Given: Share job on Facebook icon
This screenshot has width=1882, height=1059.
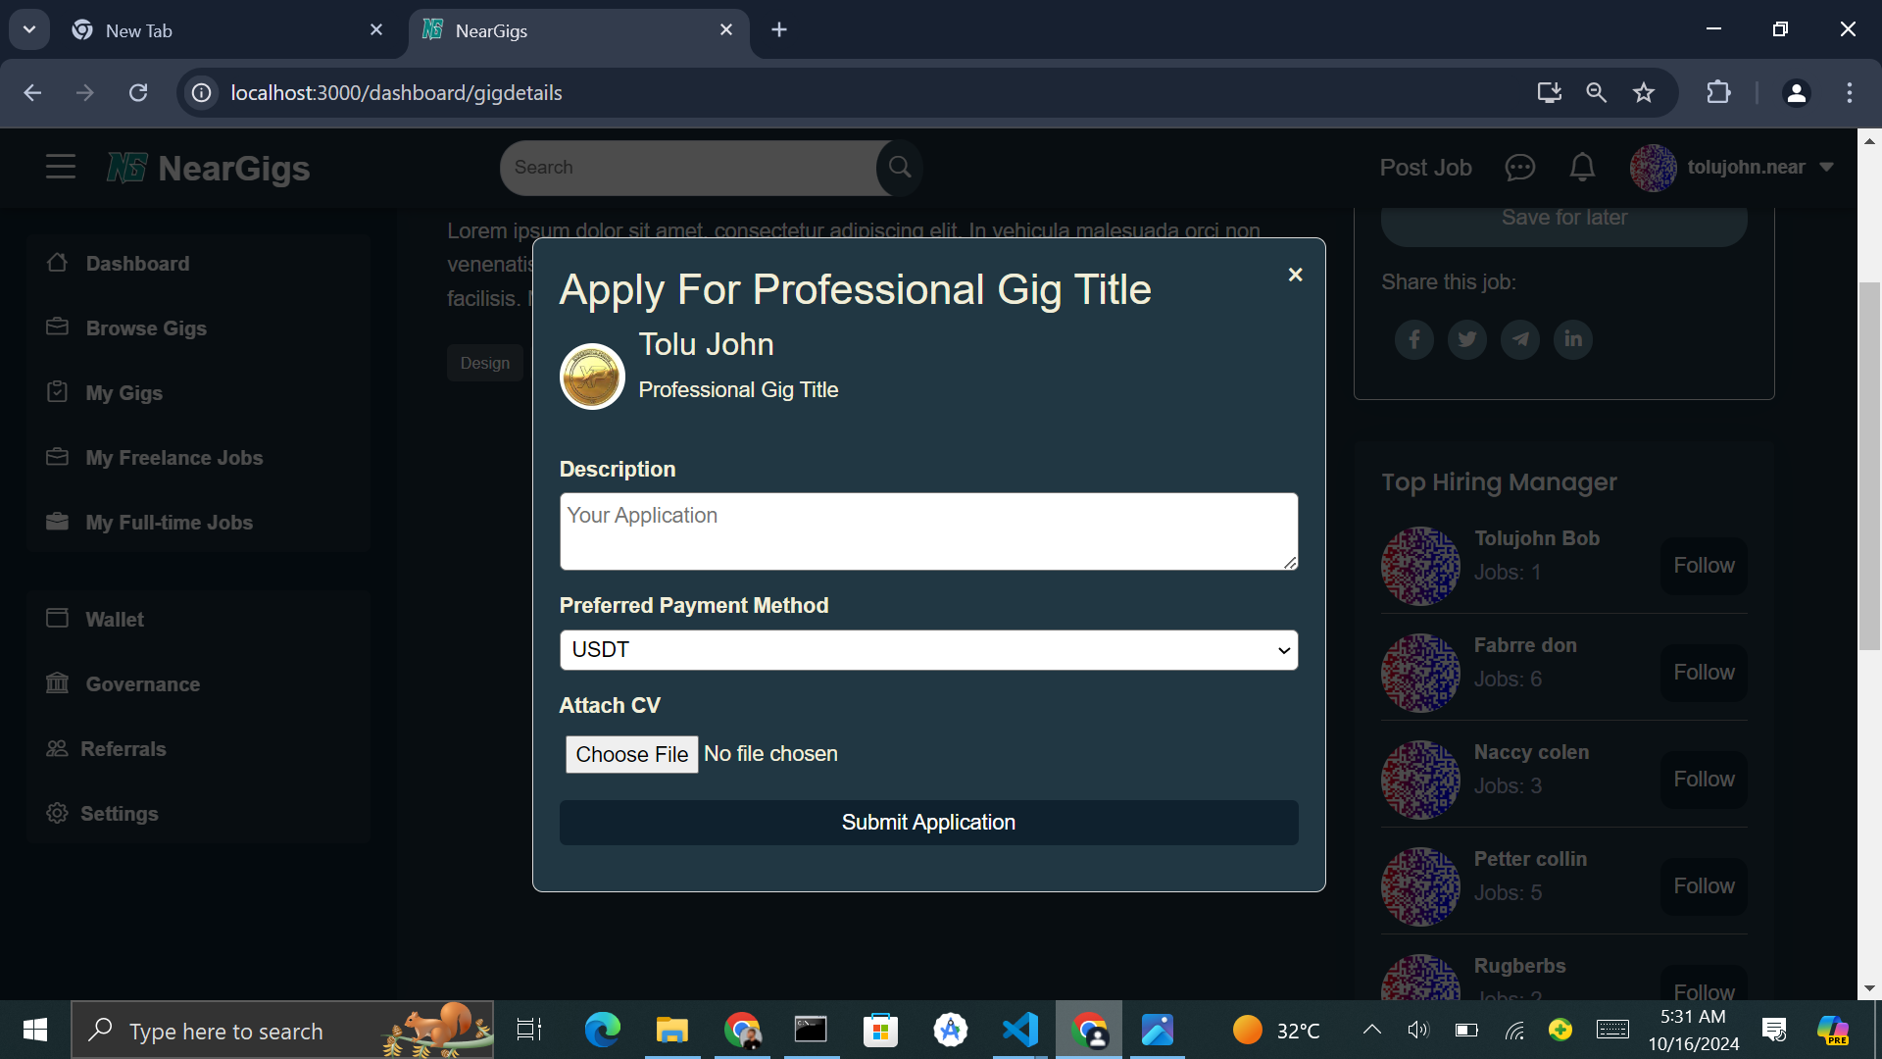Looking at the screenshot, I should point(1413,339).
